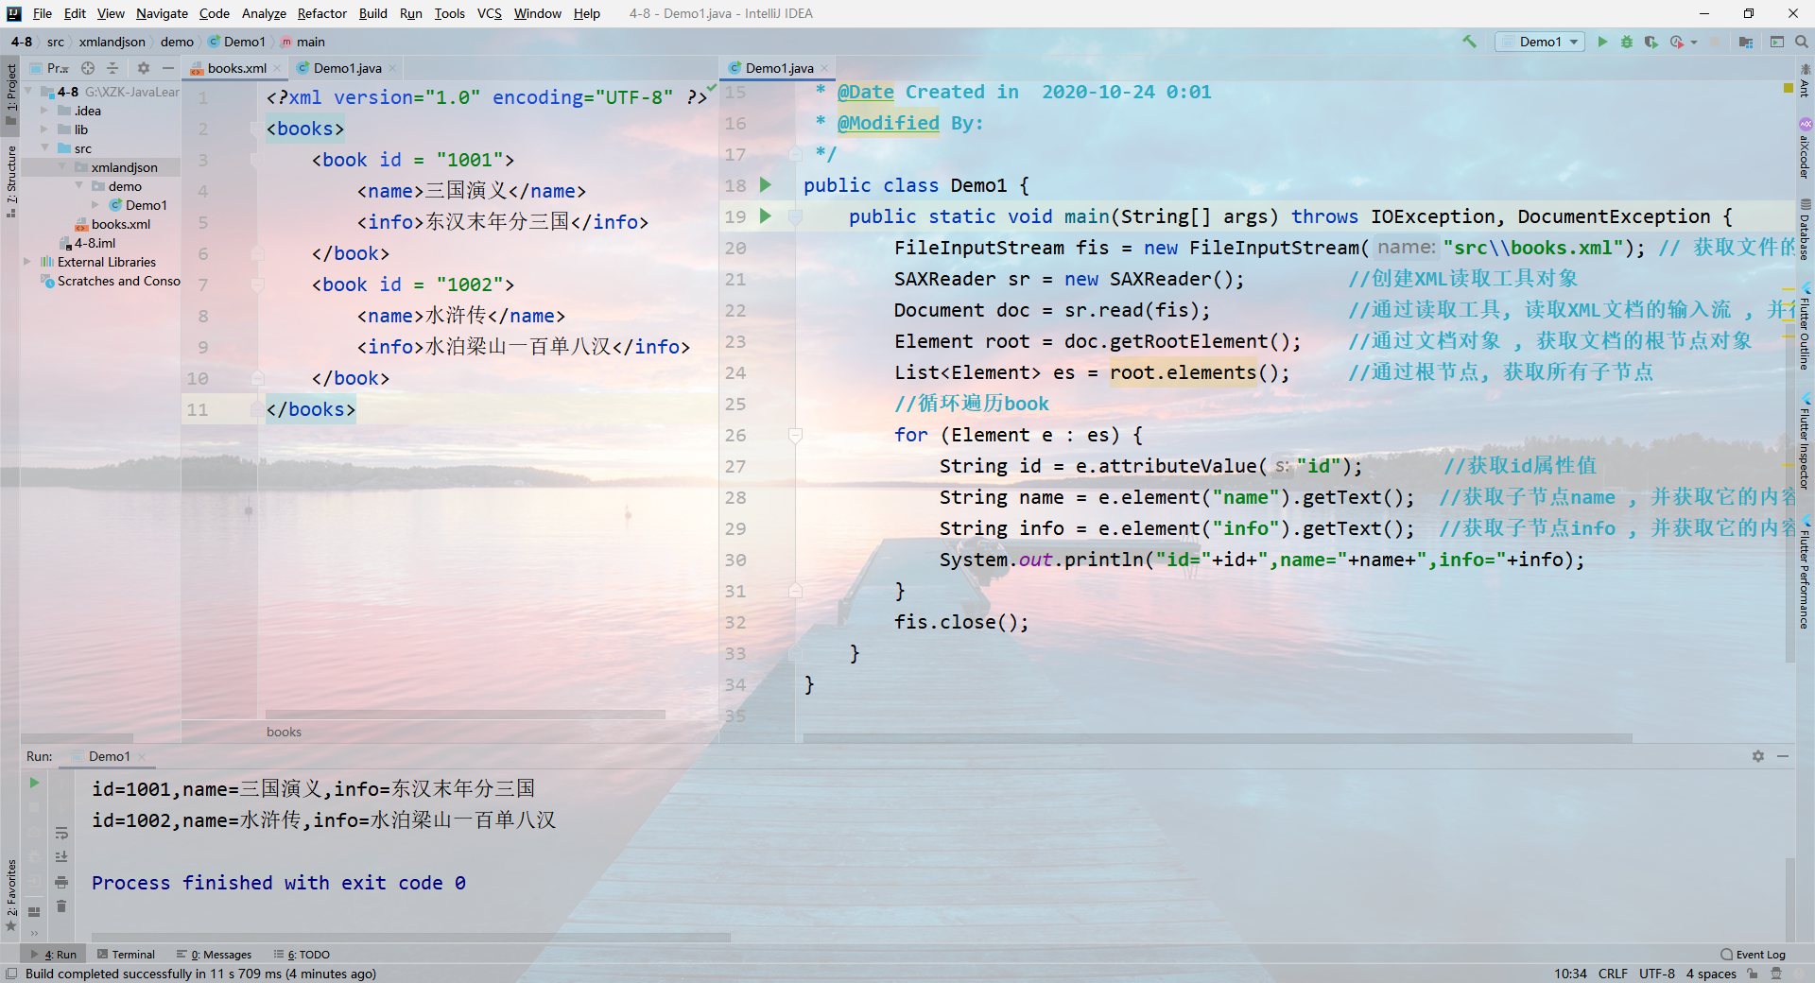The height and width of the screenshot is (983, 1815).
Task: Click scroll-to-end icon in Run panel
Action: (x=61, y=857)
